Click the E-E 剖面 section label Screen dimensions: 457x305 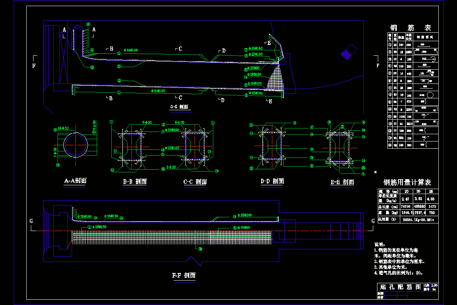coord(342,182)
